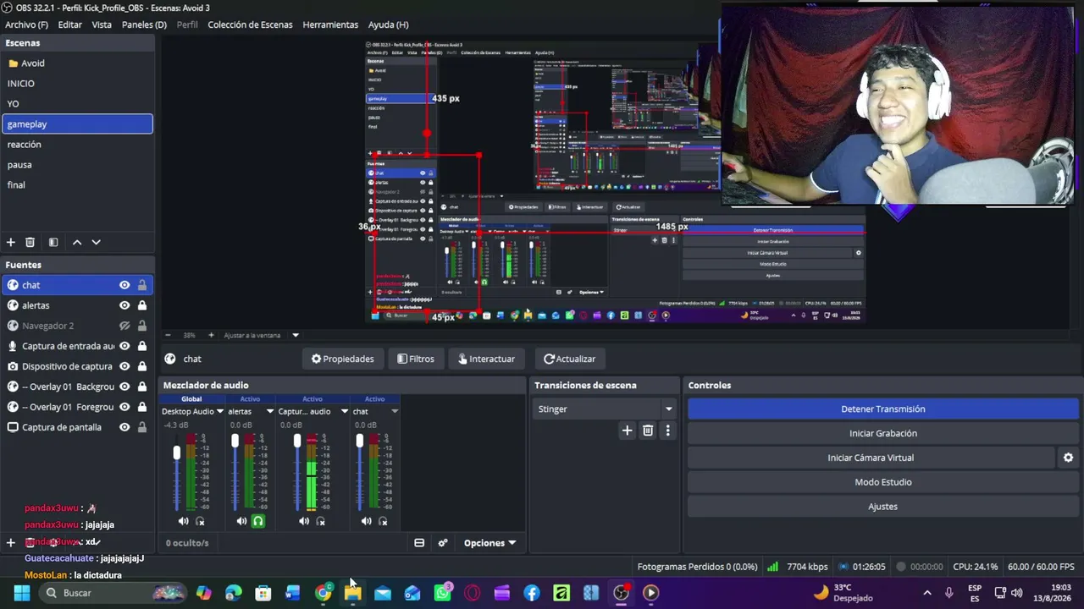Mute the Captur... audio channel speaker
Image resolution: width=1084 pixels, height=609 pixels.
point(304,521)
